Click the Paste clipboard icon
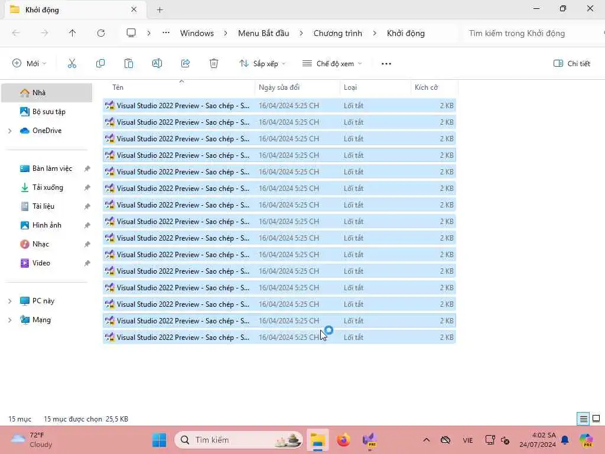Viewport: 605px width, 454px height. 128,64
